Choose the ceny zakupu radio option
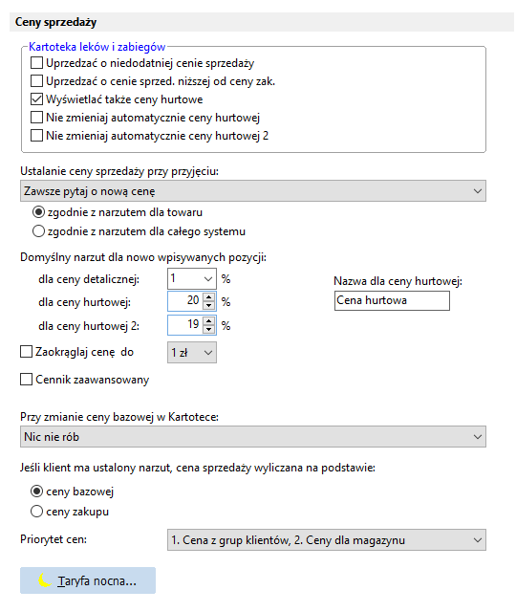The height and width of the screenshot is (612, 516). point(36,512)
